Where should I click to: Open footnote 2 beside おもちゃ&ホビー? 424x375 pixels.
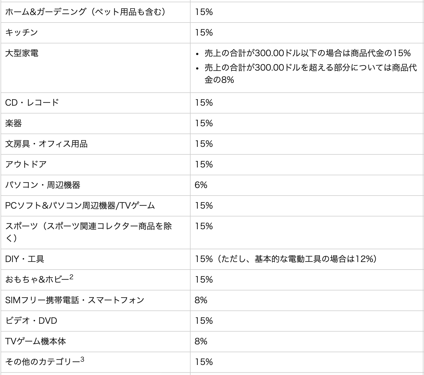click(x=71, y=277)
